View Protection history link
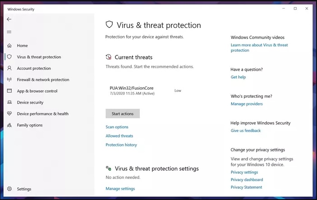This screenshot has height=200, width=317. tap(121, 145)
